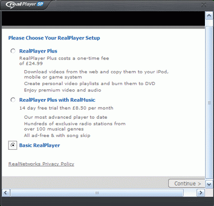The height and width of the screenshot is (206, 214).
Task: Click the horizontal scrollbar left arrow
Action: pyautogui.click(x=5, y=193)
